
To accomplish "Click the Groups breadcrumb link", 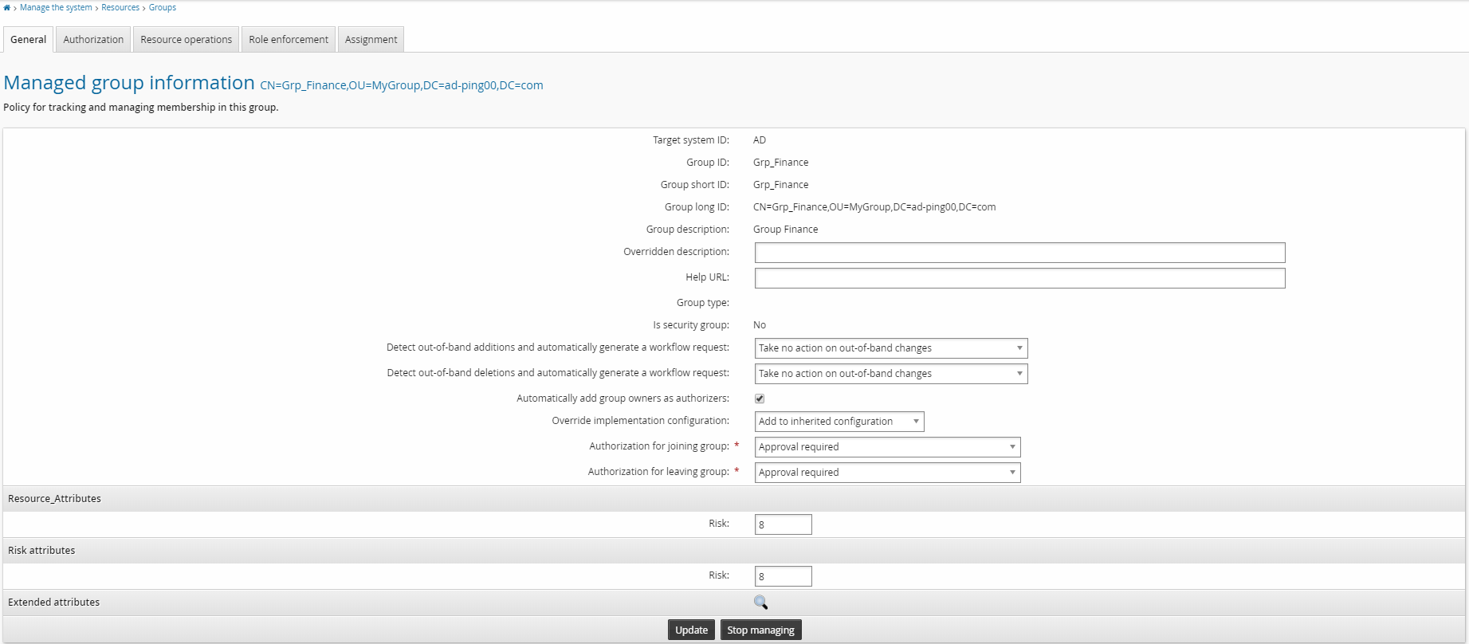I will pos(163,8).
